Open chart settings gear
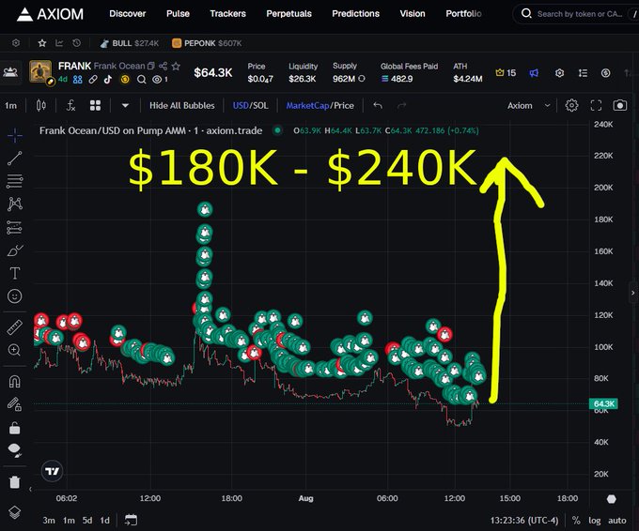The image size is (639, 531). pos(571,105)
